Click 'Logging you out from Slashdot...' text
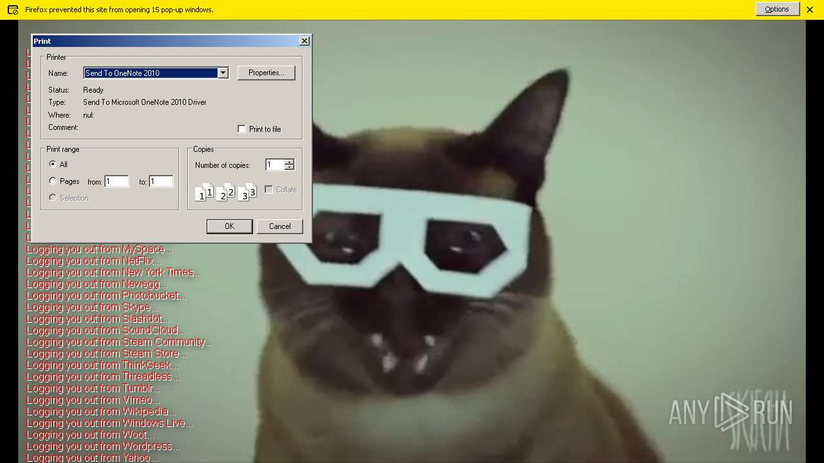Screen dimensions: 824x463 click(x=98, y=318)
